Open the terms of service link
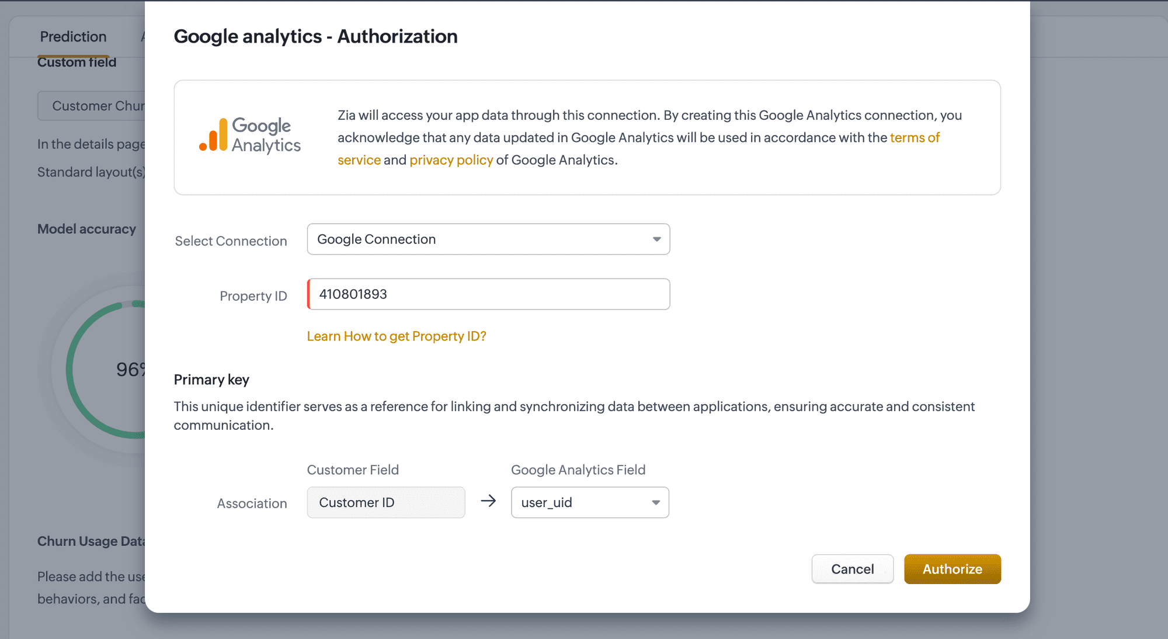Viewport: 1168px width, 639px height. 915,138
